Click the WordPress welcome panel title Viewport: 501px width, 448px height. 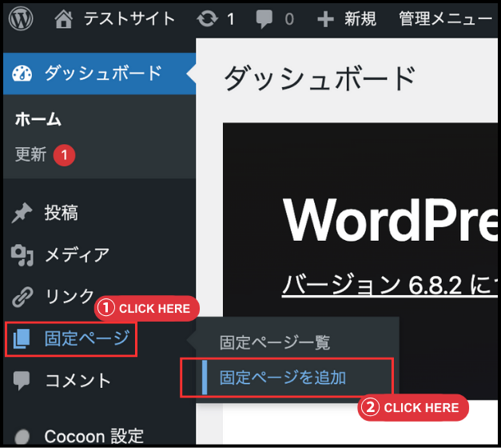(x=390, y=220)
